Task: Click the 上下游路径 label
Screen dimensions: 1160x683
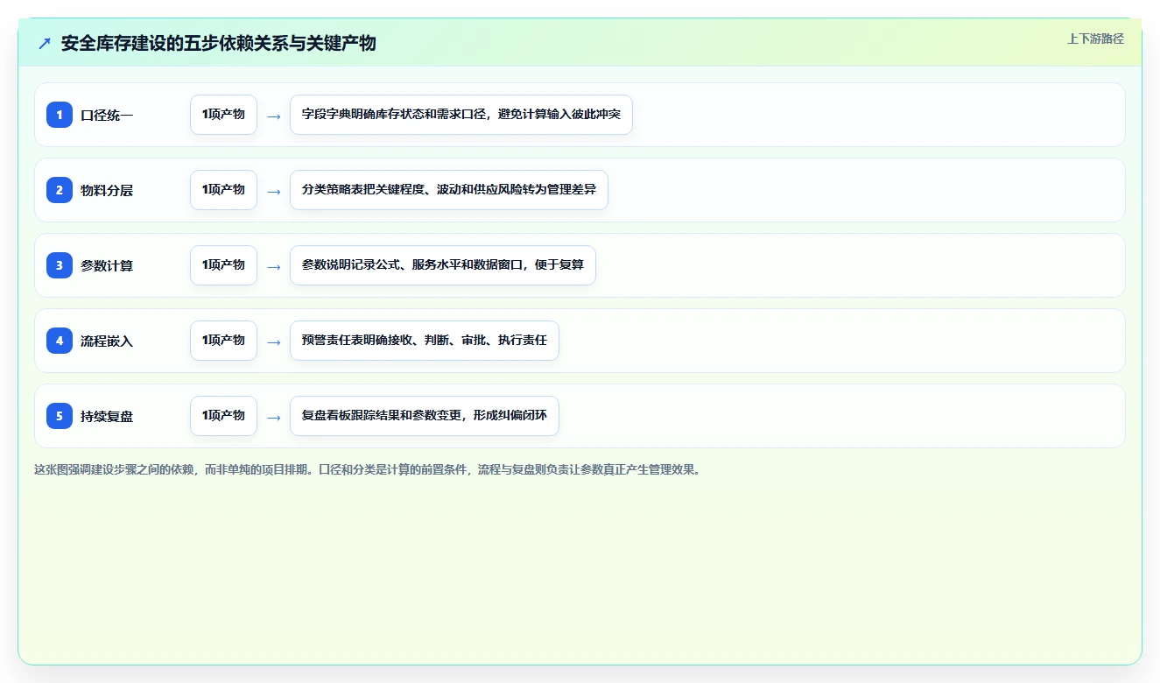Action: 1095,39
